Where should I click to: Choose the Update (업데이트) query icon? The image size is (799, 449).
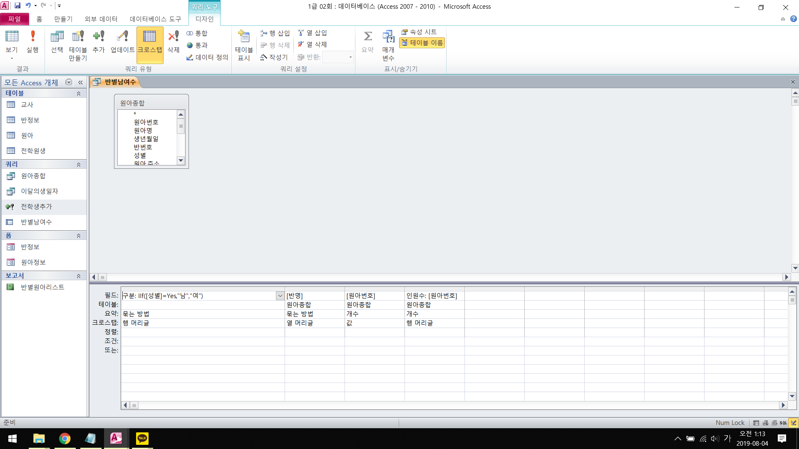122,41
